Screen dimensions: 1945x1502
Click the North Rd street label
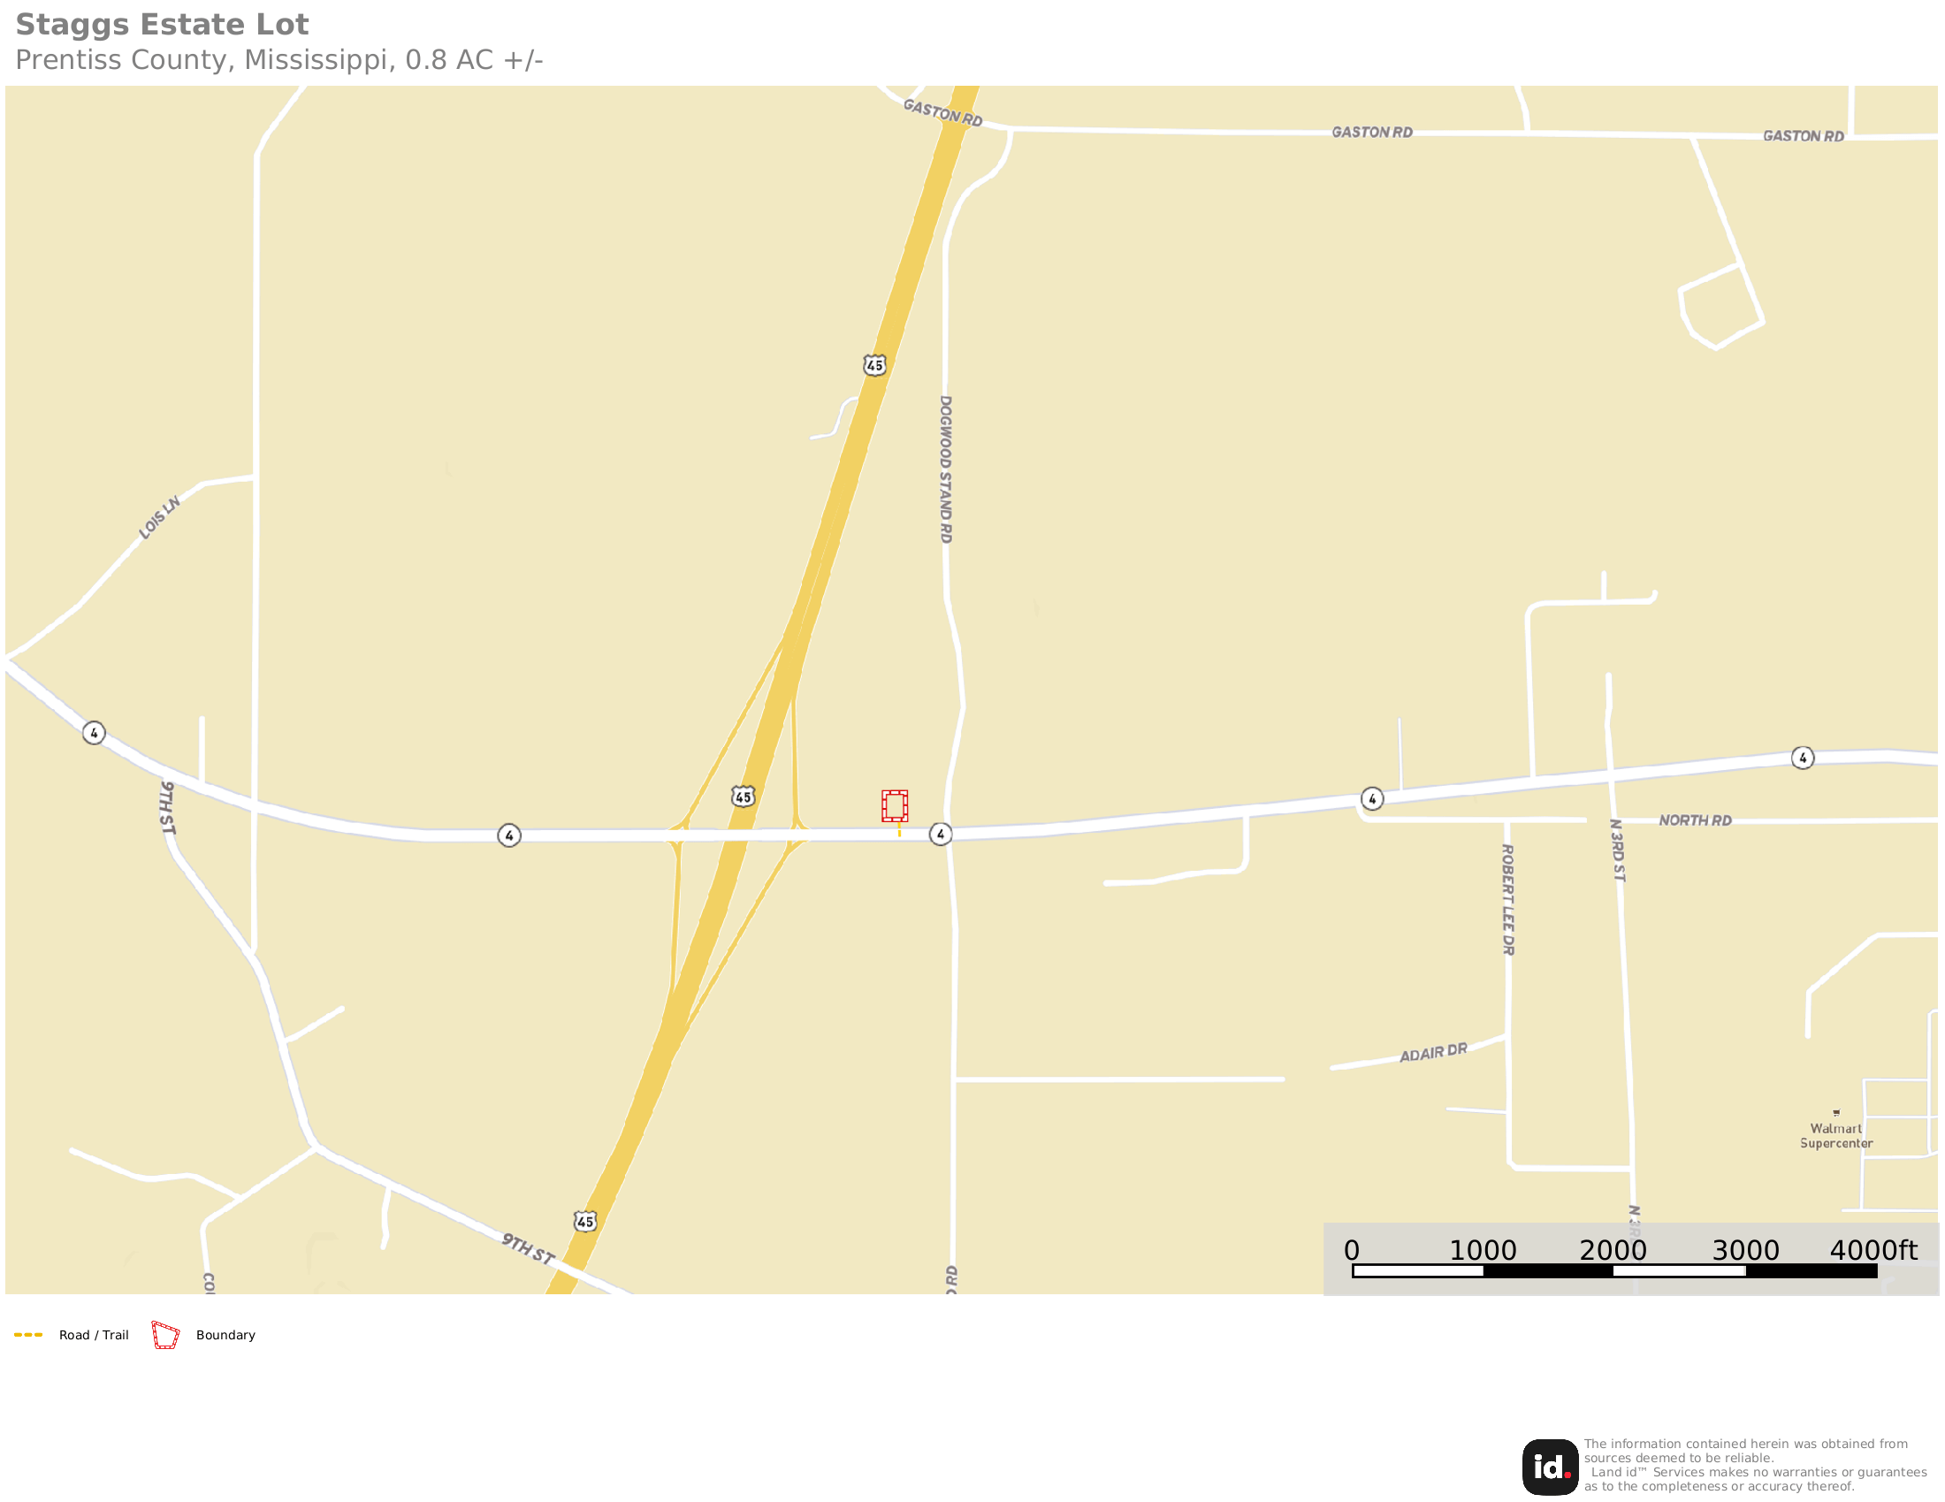click(1695, 820)
